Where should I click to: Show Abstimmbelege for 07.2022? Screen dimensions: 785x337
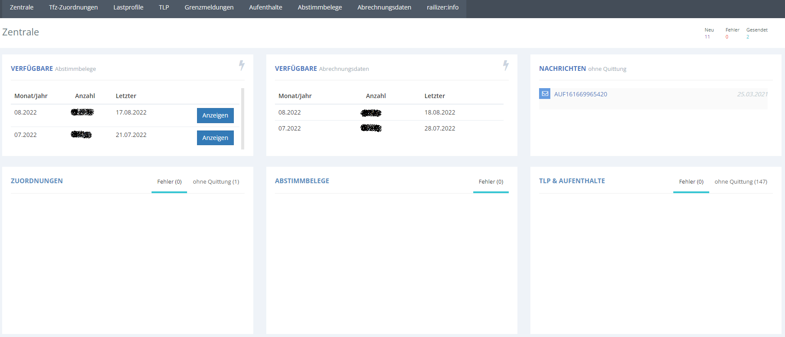(215, 138)
